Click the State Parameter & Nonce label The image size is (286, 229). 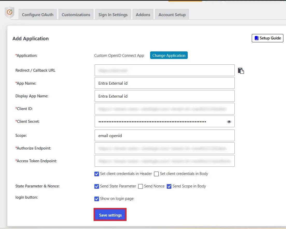coord(37,186)
